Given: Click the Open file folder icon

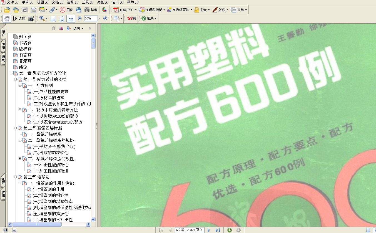Looking at the screenshot, I should [x=7, y=10].
